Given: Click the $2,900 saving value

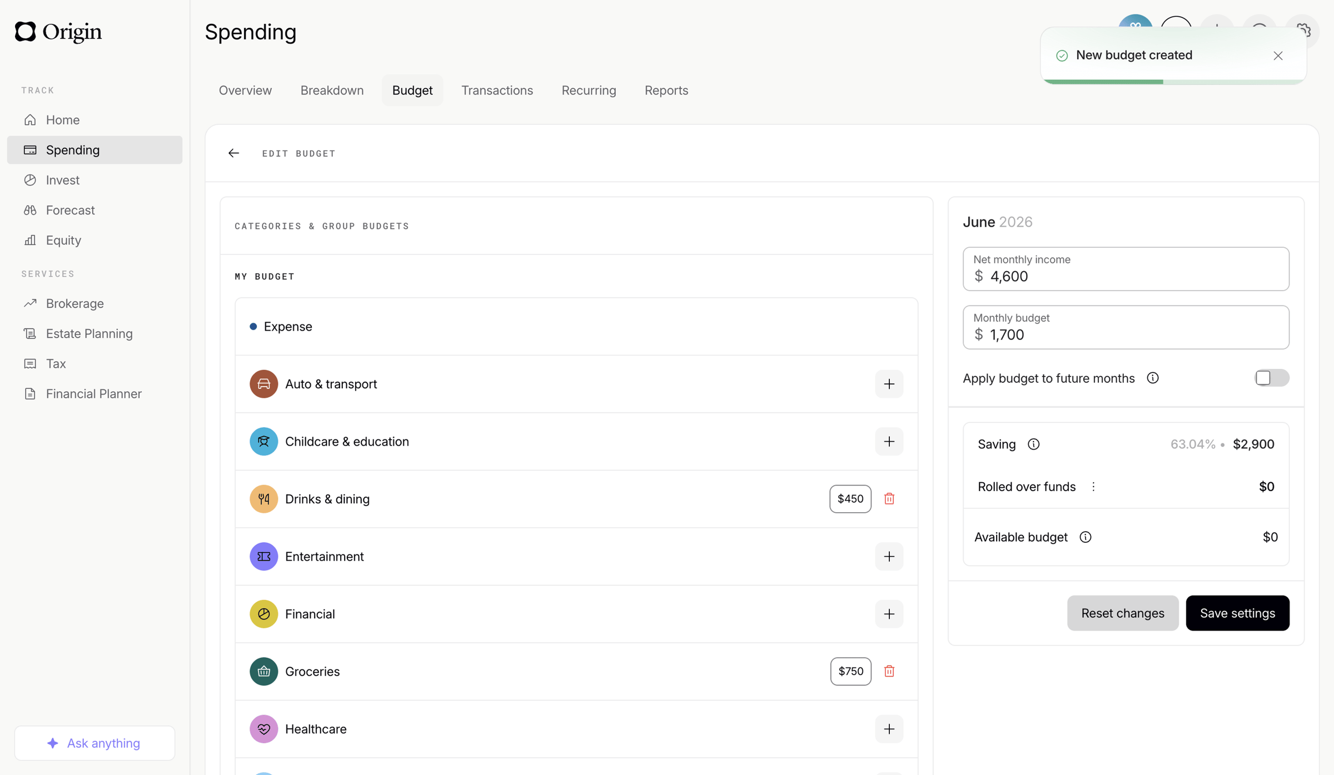Looking at the screenshot, I should tap(1253, 444).
